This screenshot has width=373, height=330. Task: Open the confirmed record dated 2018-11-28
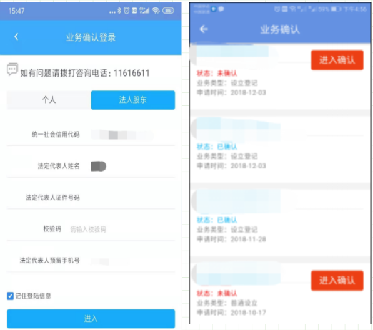[280, 223]
